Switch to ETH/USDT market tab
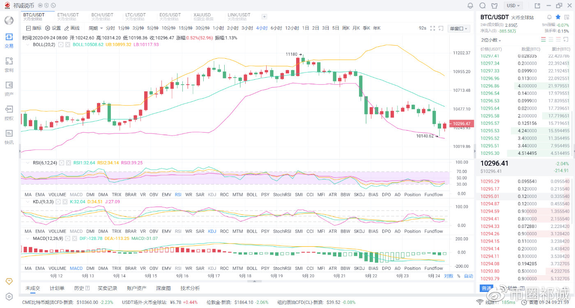The height and width of the screenshot is (308, 575). click(68, 16)
